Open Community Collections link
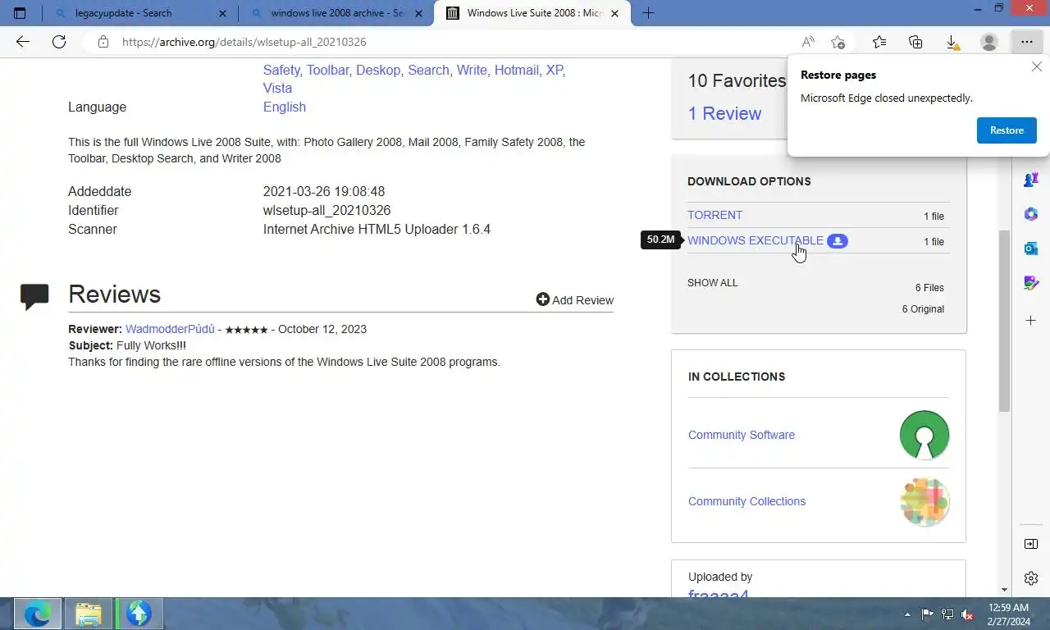Screen dimensions: 1050x630 [x=746, y=501]
